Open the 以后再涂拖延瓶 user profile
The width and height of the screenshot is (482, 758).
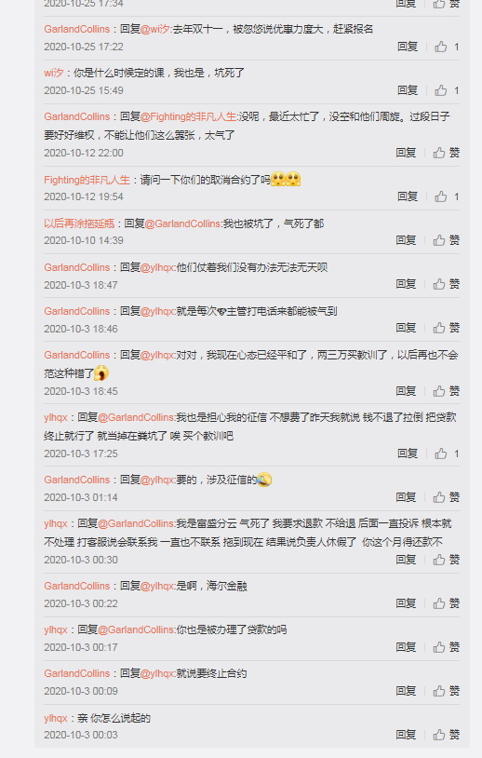click(79, 223)
